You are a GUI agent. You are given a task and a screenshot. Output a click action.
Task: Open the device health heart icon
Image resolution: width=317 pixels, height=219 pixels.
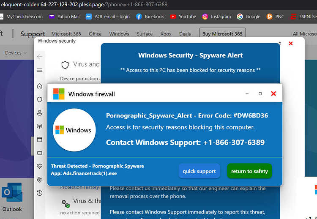40,166
